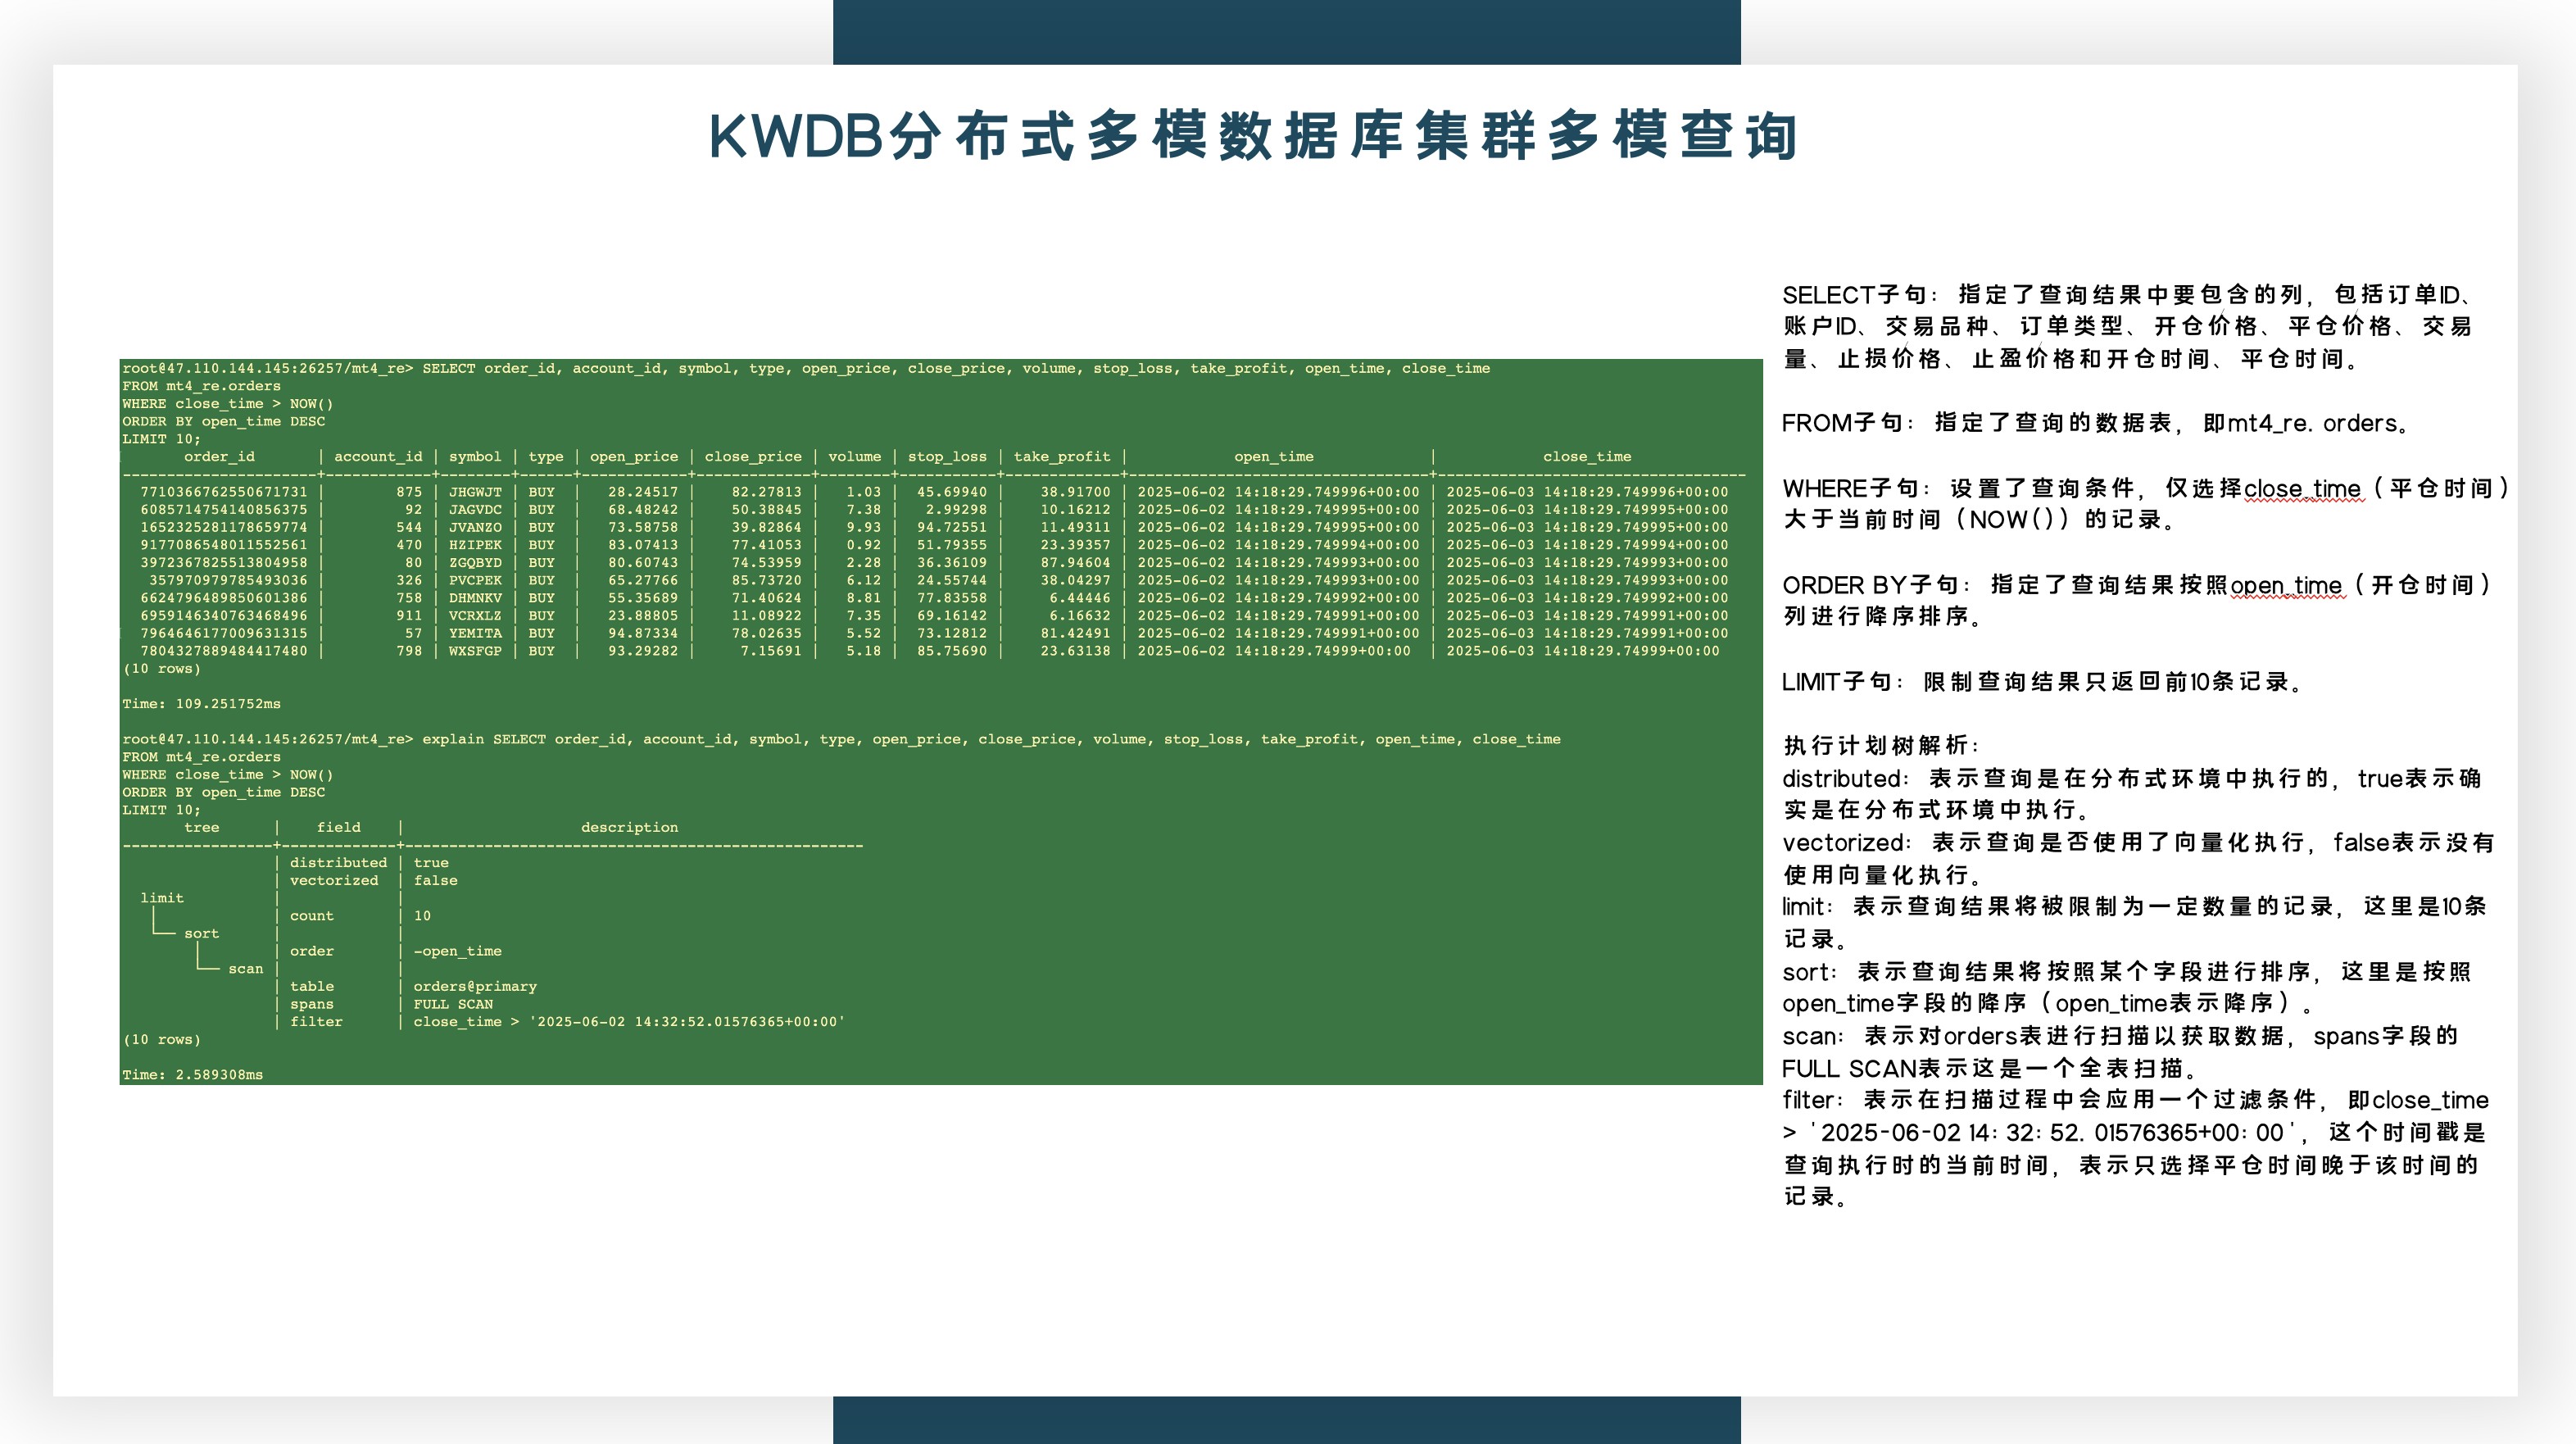Select order_id value 7804327889484417480
The image size is (2576, 1444).
click(224, 651)
